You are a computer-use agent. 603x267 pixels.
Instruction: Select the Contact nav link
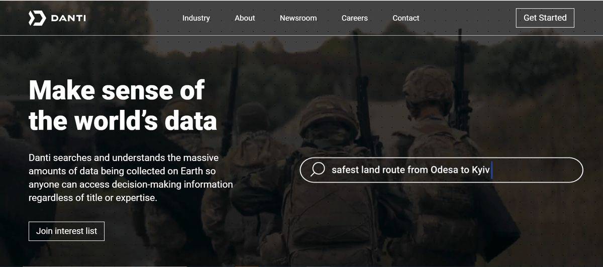[406, 18]
